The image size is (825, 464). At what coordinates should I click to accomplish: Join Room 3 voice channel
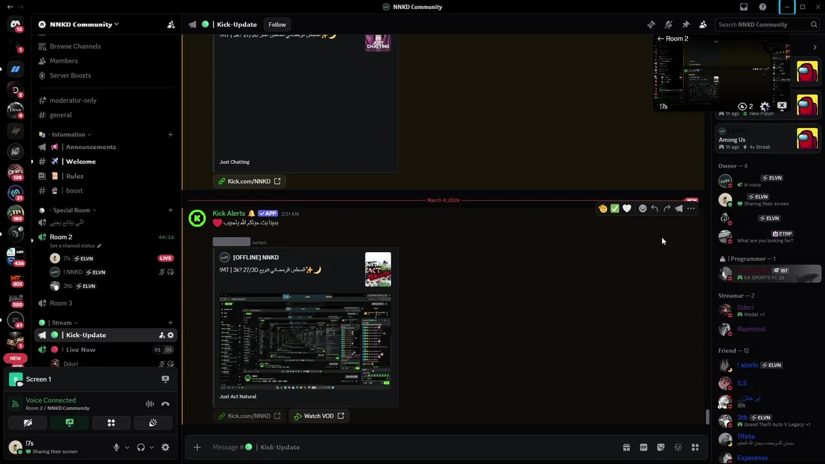[x=107, y=303]
